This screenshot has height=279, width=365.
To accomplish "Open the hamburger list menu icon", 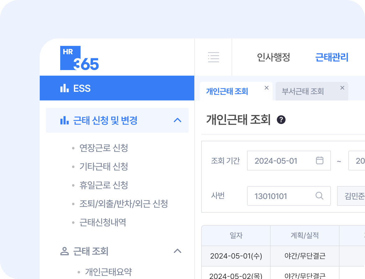I will [213, 58].
